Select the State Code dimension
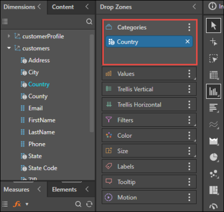Viewport: 224px width, 212px height. (x=43, y=168)
